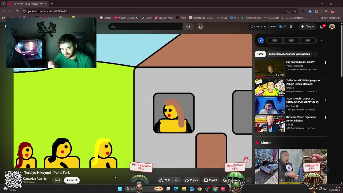Open the more actions ellipsis below the video
This screenshot has height=193, width=343.
point(249,180)
